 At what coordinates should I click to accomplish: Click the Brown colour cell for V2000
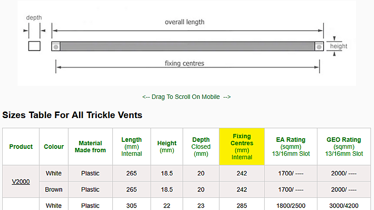click(x=54, y=189)
